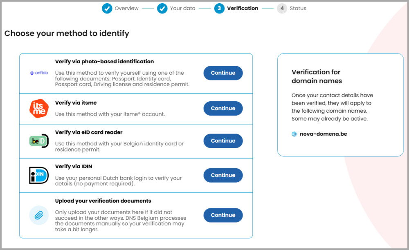Select the Status step label
Viewport: 409px width, 250px height.
[298, 8]
